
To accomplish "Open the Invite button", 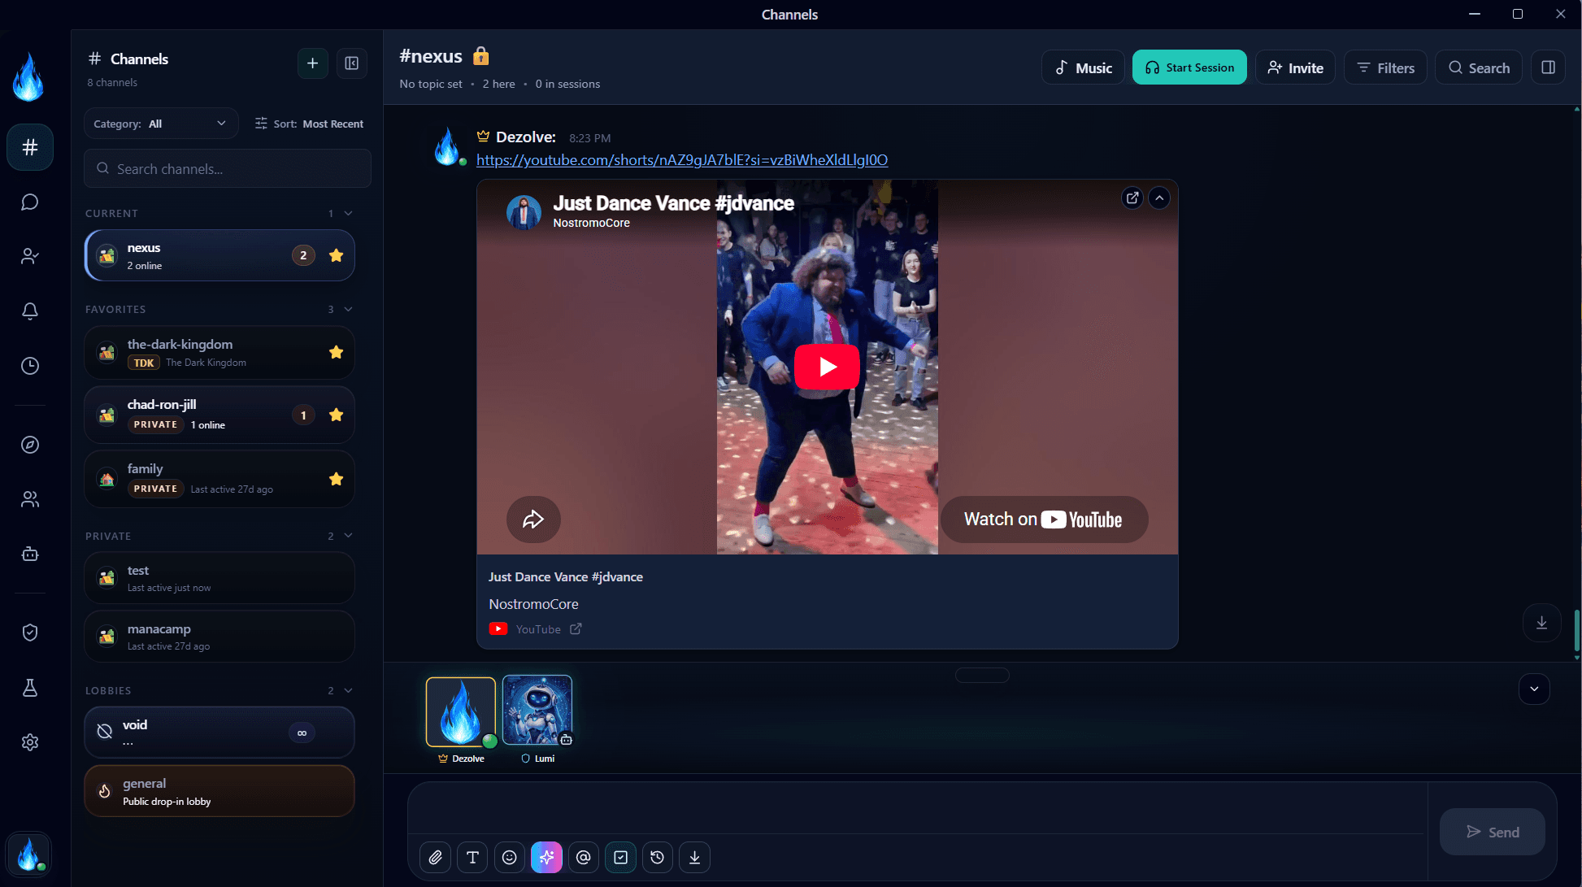I will 1295,67.
